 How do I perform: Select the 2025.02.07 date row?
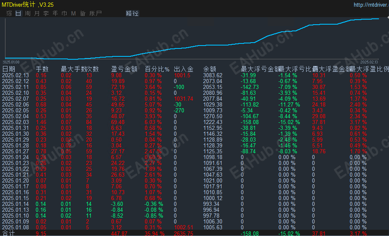click(x=15, y=99)
